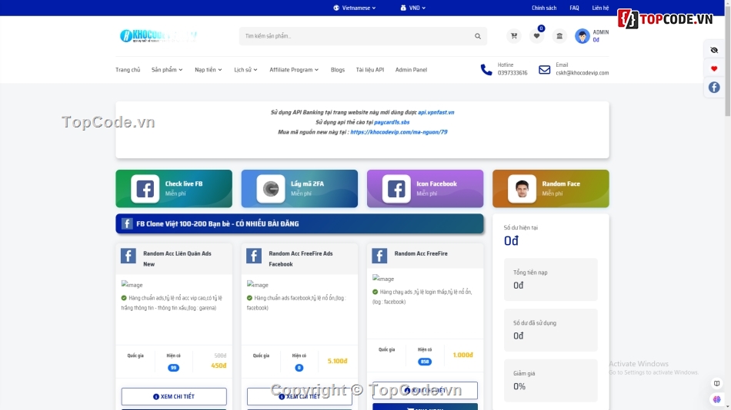Open the Blogs menu item
This screenshot has height=410, width=731.
[338, 70]
